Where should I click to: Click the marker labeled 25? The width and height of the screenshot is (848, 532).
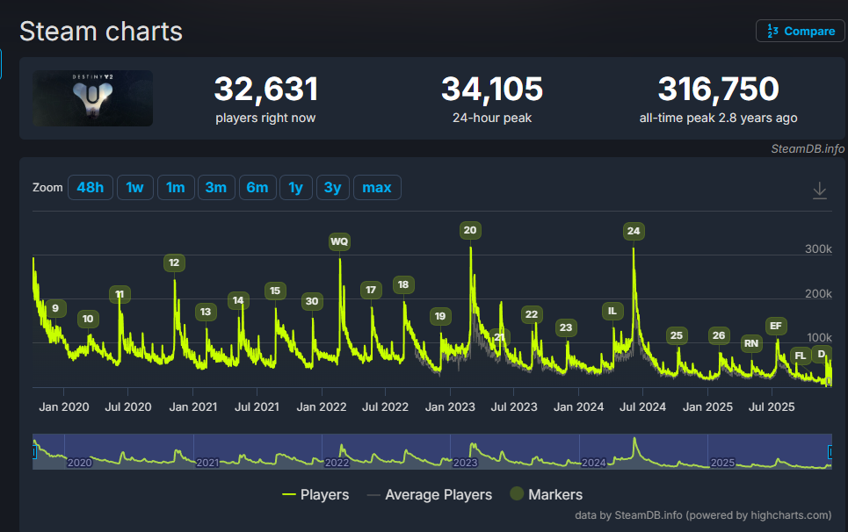677,335
